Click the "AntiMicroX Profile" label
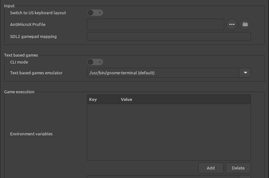This screenshot has height=178, width=269. coord(28,24)
